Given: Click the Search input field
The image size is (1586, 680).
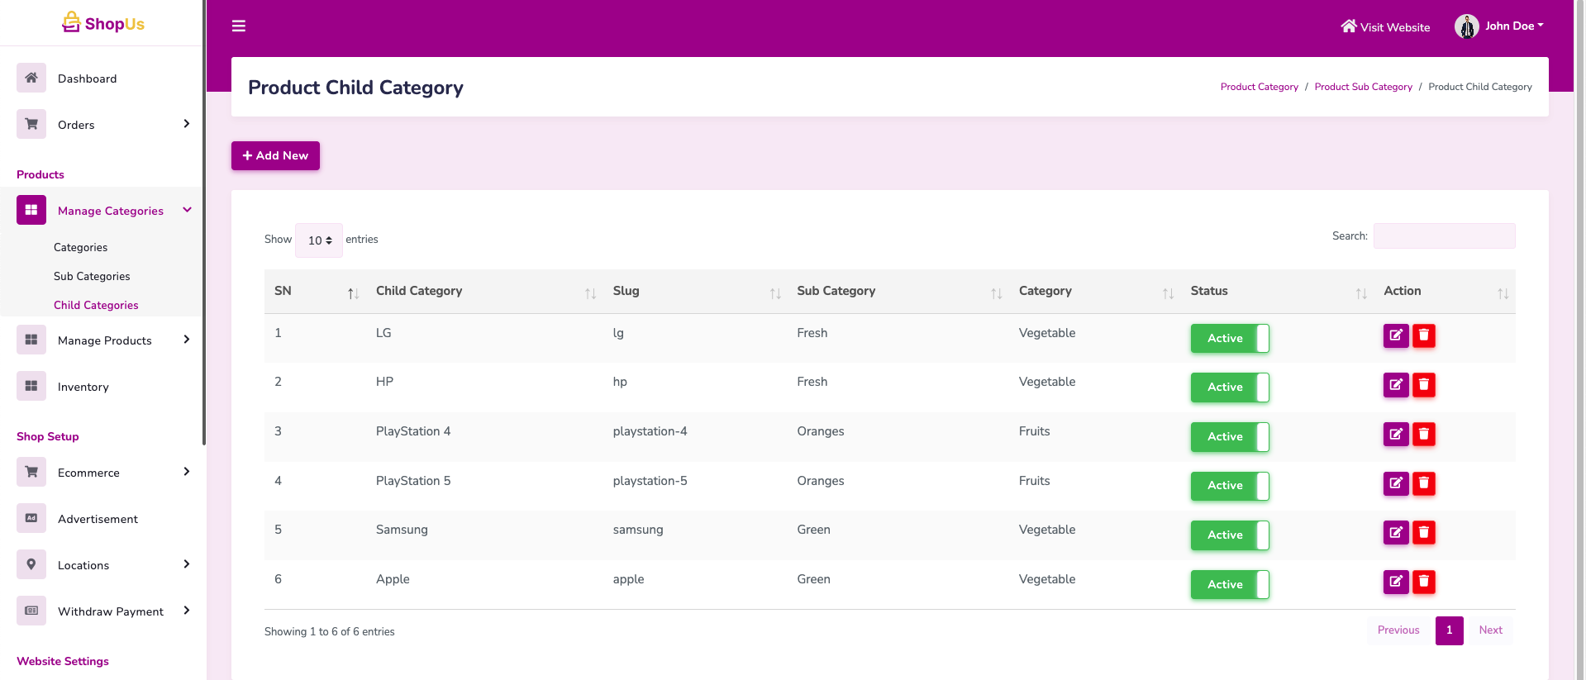Looking at the screenshot, I should (1443, 236).
